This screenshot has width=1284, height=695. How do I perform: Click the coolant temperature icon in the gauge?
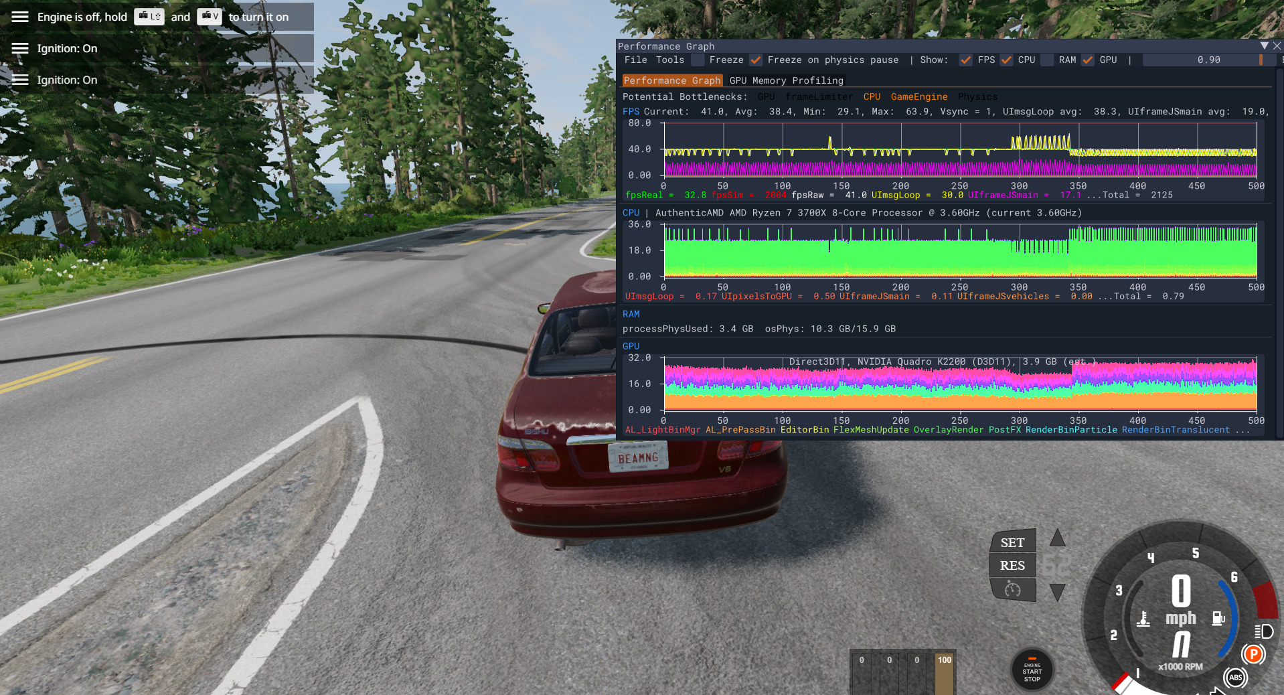pyautogui.click(x=1143, y=619)
